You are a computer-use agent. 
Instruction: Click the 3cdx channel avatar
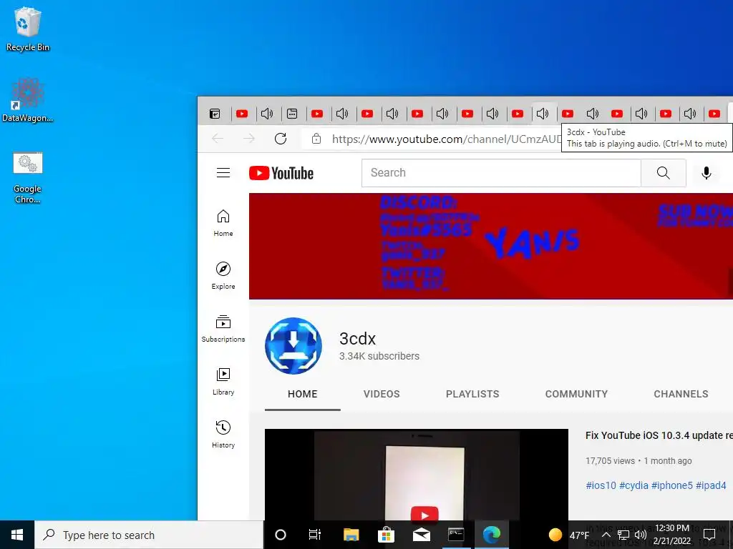(x=293, y=346)
